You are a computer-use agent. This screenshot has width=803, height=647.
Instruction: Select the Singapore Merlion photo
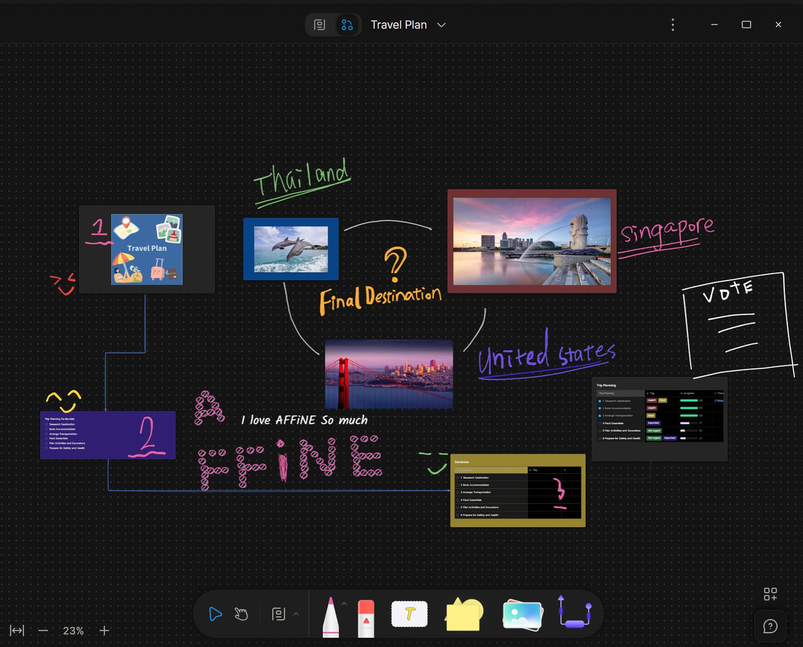click(532, 241)
